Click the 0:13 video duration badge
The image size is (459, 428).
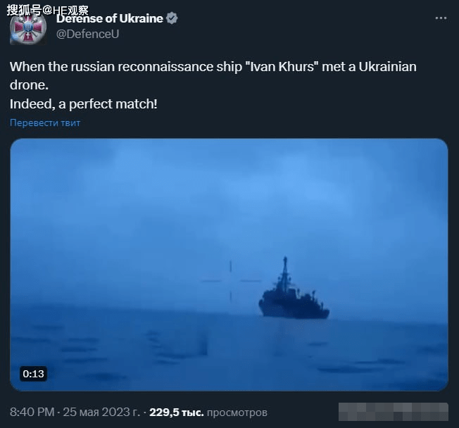coord(33,374)
